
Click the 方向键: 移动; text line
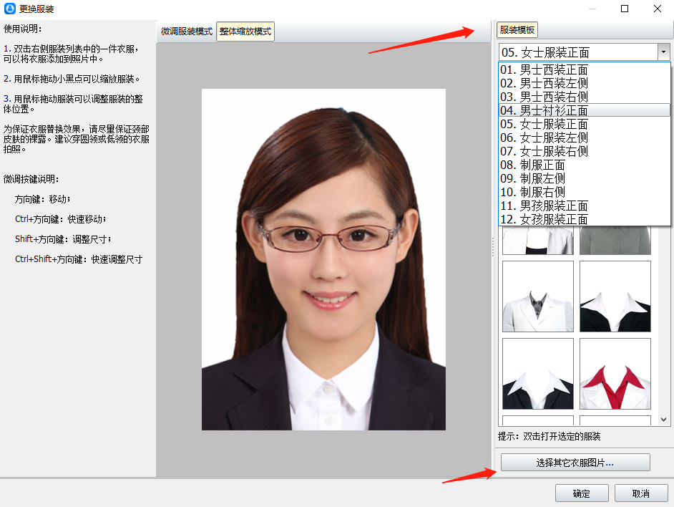[42, 199]
